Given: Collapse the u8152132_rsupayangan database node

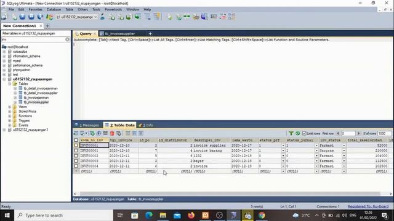Looking at the screenshot, I should (4, 79).
